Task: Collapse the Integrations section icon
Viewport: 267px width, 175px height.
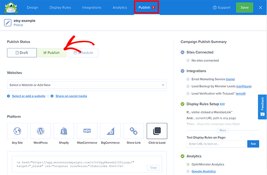Action: click(182, 71)
